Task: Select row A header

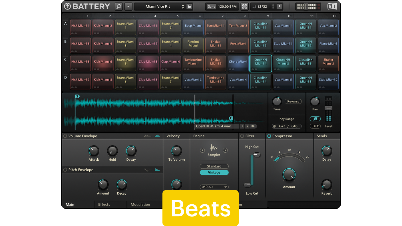Action: click(65, 24)
